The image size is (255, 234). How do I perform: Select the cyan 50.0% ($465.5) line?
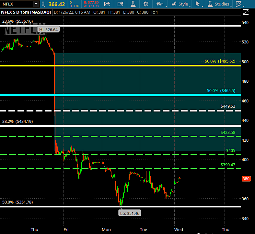point(120,95)
